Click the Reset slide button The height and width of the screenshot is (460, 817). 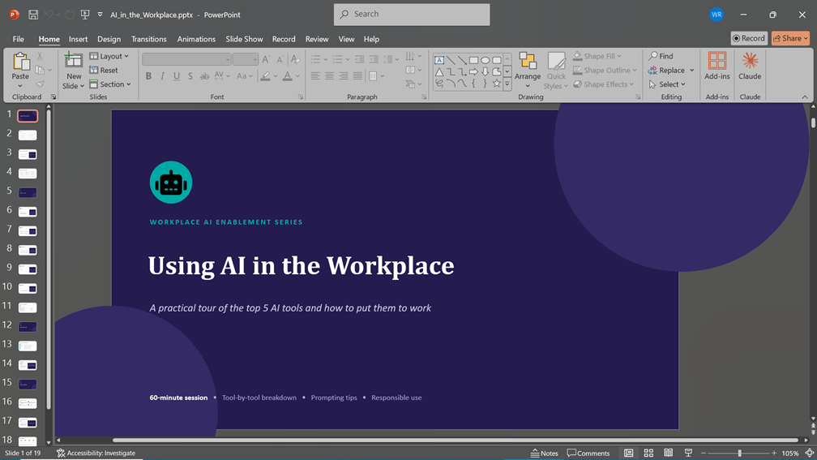pyautogui.click(x=104, y=70)
